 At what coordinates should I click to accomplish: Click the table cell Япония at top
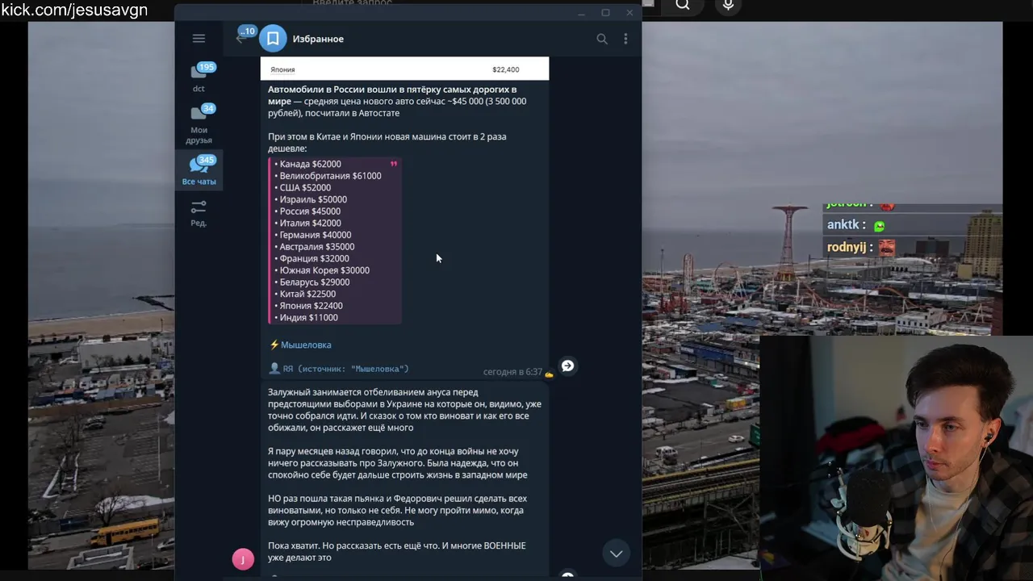[x=282, y=69]
